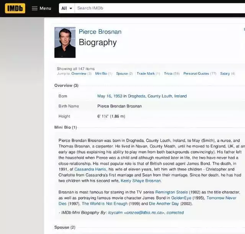The width and height of the screenshot is (245, 234).
Task: Open The World Is Not Enough link
Action: 105,203
